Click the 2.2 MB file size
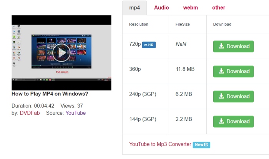The height and width of the screenshot is (159, 269). (x=184, y=119)
